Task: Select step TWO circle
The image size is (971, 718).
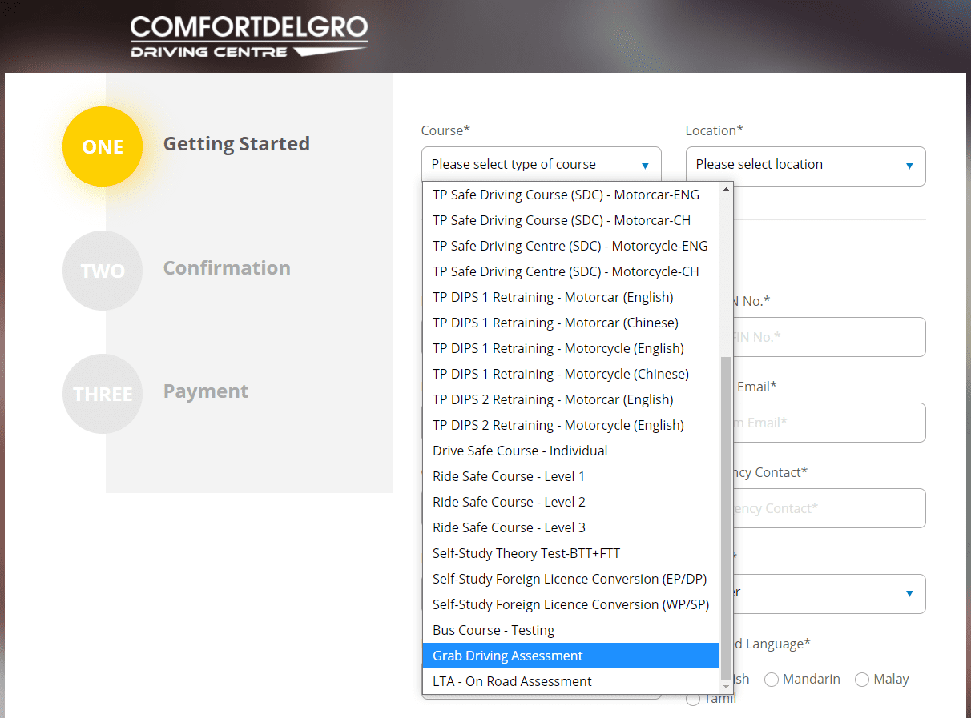Action: point(103,271)
